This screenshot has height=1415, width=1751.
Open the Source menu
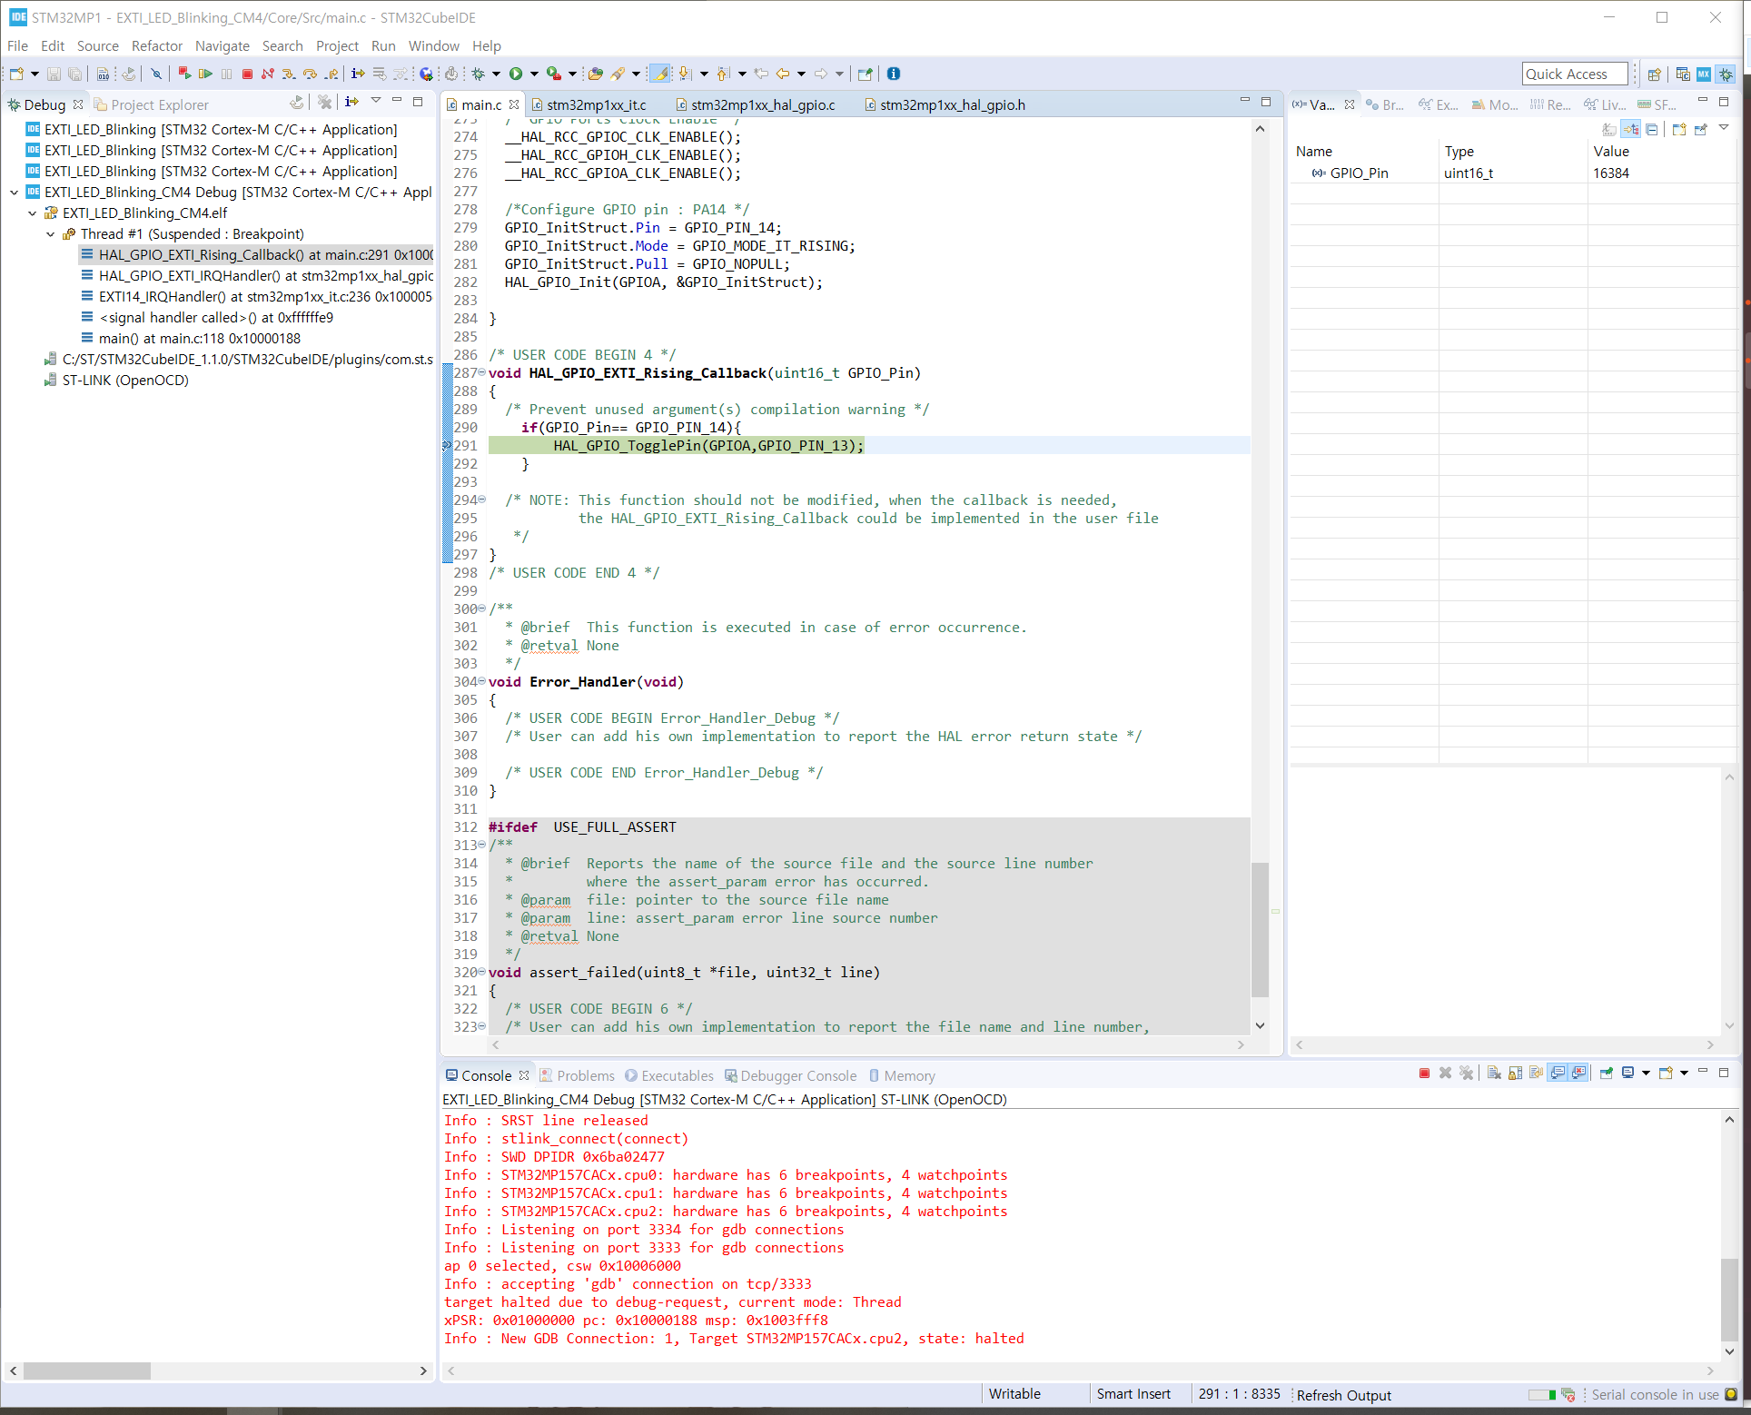click(x=98, y=45)
